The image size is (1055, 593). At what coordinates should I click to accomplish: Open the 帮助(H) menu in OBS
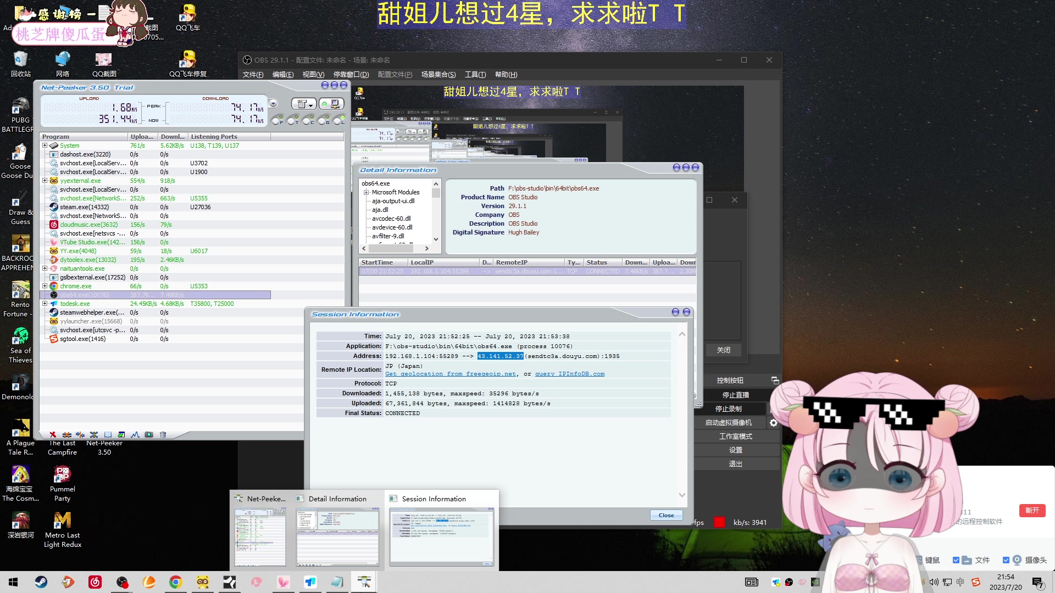coord(506,75)
